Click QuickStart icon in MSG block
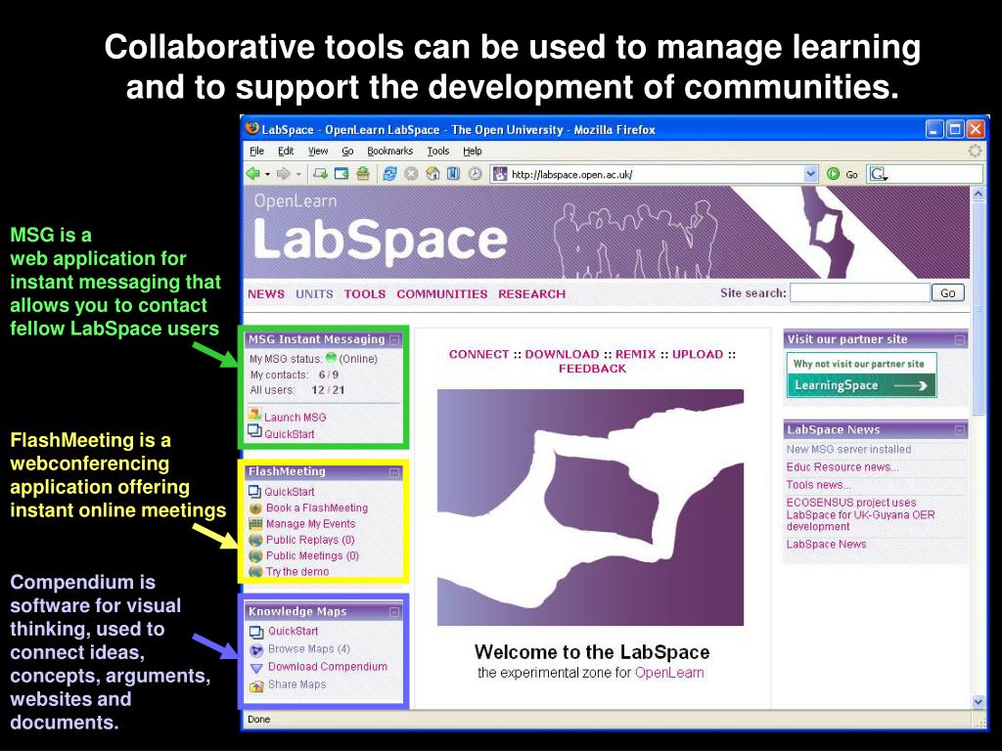Screen dimensions: 1002x751 255,432
